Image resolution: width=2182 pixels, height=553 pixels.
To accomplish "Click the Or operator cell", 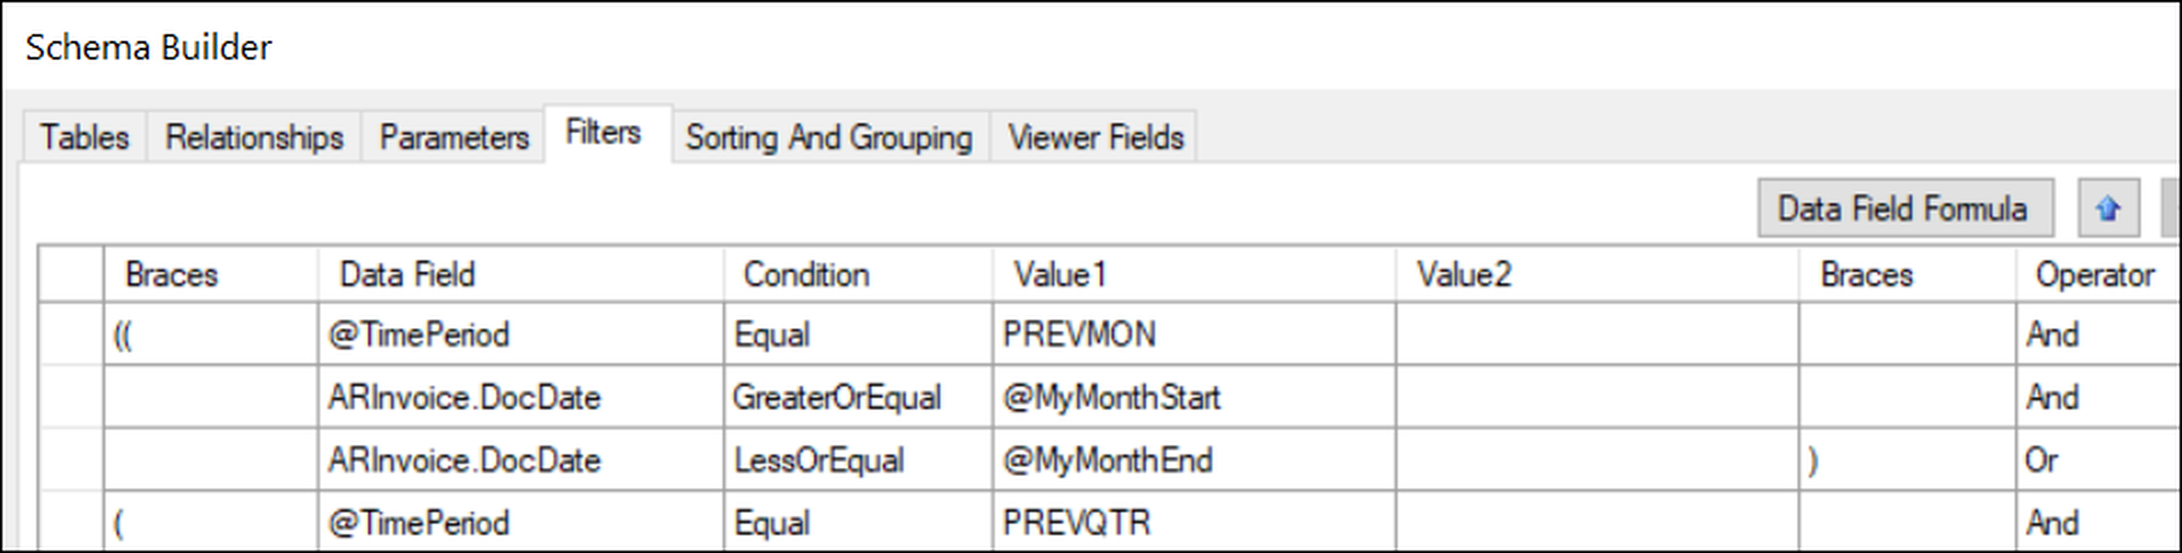I will pos(2097,460).
